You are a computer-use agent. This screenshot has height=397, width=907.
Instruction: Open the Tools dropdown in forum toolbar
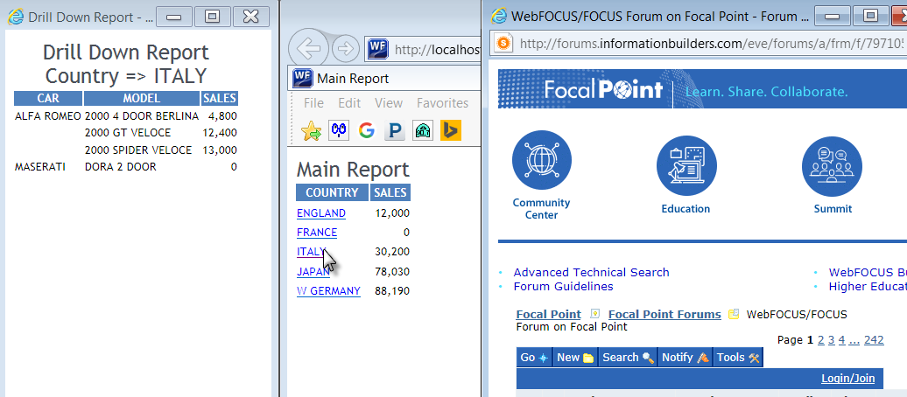pyautogui.click(x=738, y=357)
